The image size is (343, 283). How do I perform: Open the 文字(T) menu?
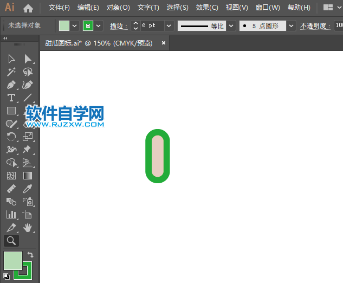(x=148, y=8)
